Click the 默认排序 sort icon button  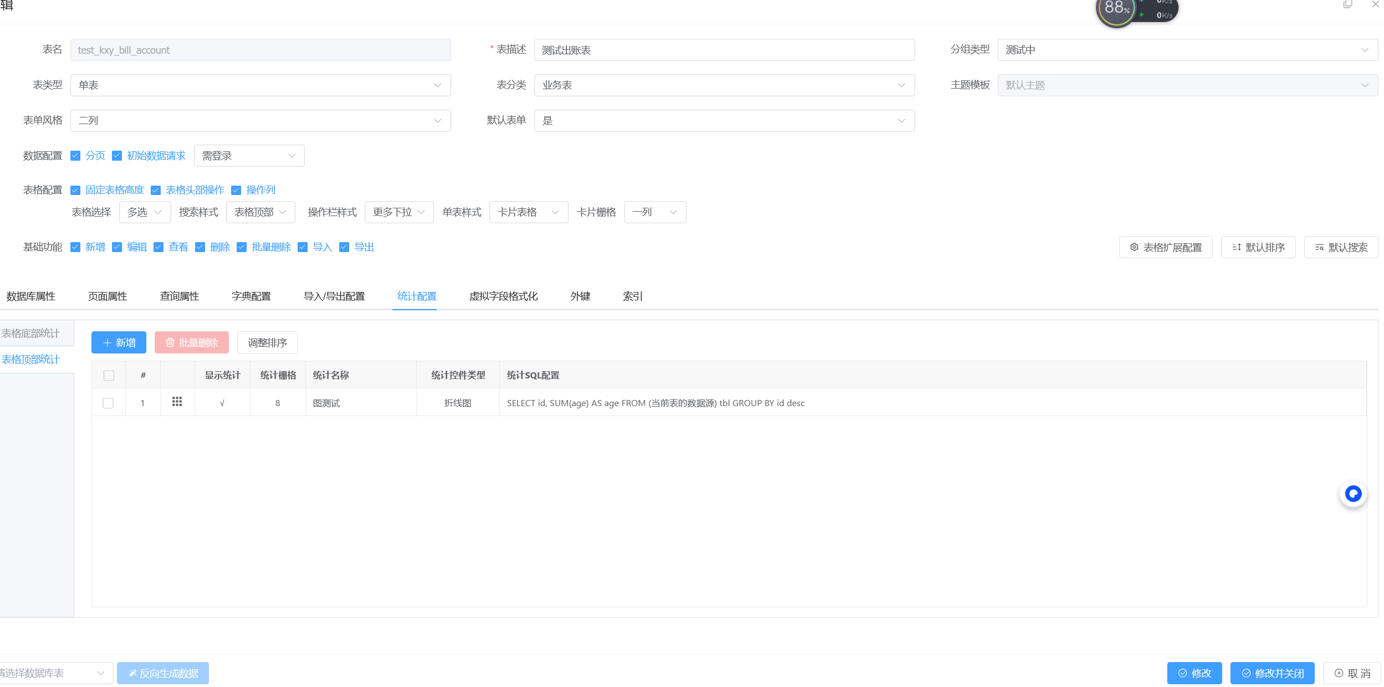1258,247
